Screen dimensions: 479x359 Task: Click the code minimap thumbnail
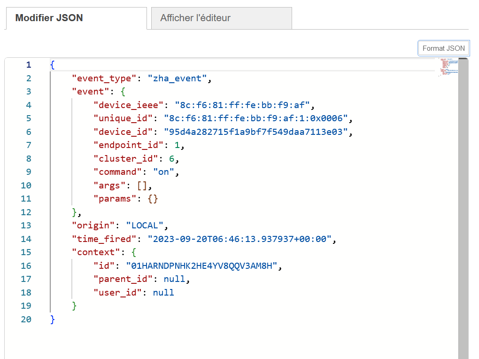point(448,67)
